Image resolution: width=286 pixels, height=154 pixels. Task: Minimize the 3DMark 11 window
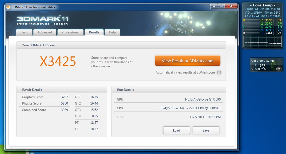pos(214,6)
